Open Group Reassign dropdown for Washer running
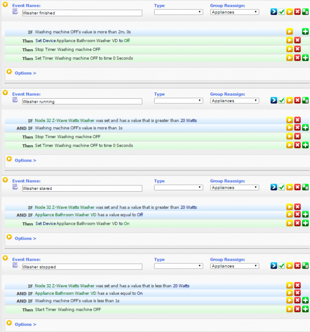The width and height of the screenshot is (310, 332). tap(234, 101)
